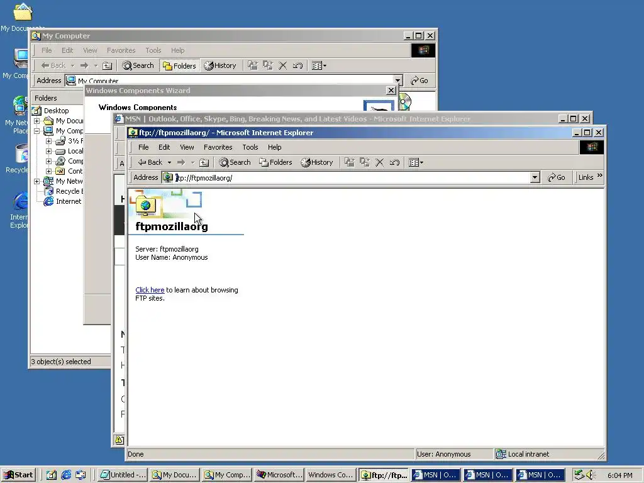Click the warning icon in MSN window status bar

[x=119, y=440]
